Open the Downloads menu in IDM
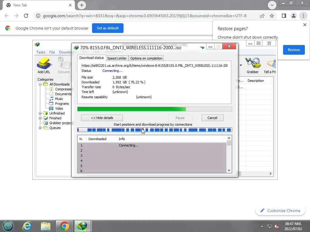The height and width of the screenshot is (232, 310). click(65, 52)
